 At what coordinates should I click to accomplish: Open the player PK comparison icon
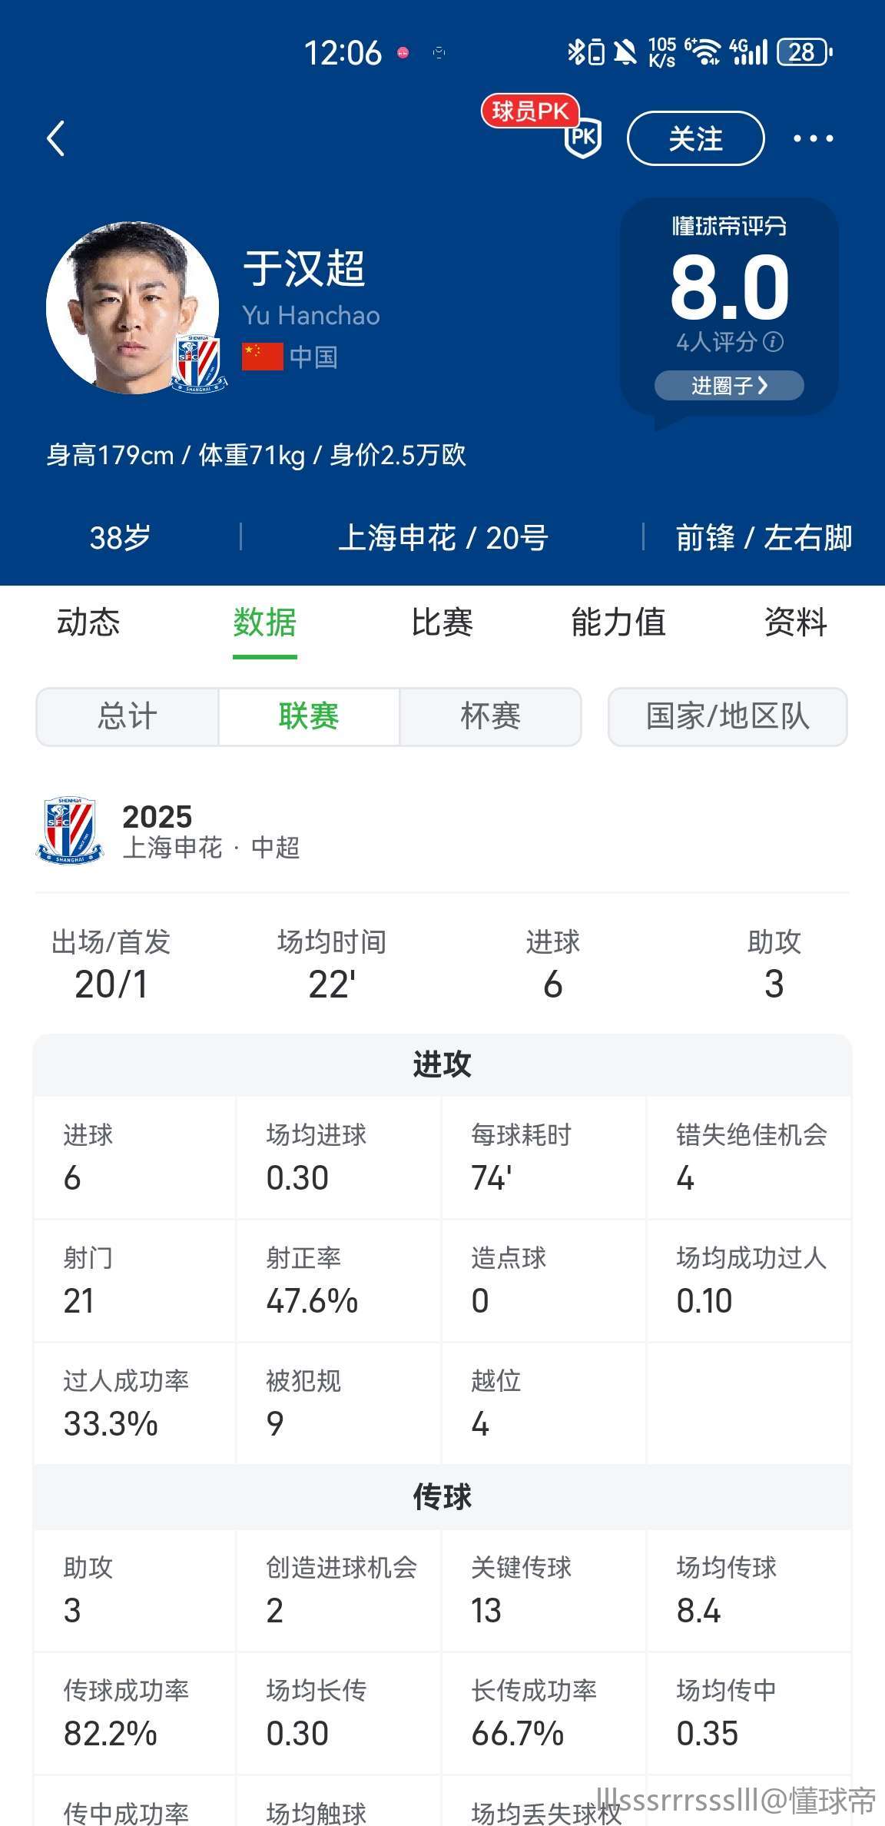tap(582, 137)
